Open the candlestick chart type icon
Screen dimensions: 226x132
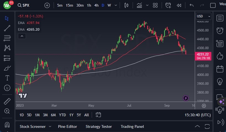tap(127, 5)
